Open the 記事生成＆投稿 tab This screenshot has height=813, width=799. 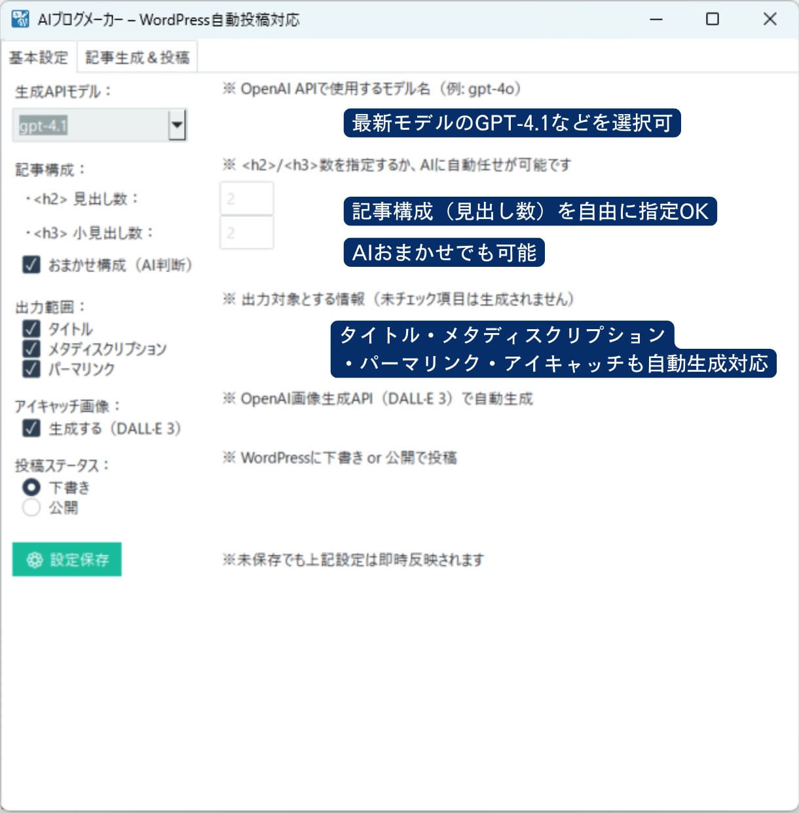pyautogui.click(x=138, y=58)
